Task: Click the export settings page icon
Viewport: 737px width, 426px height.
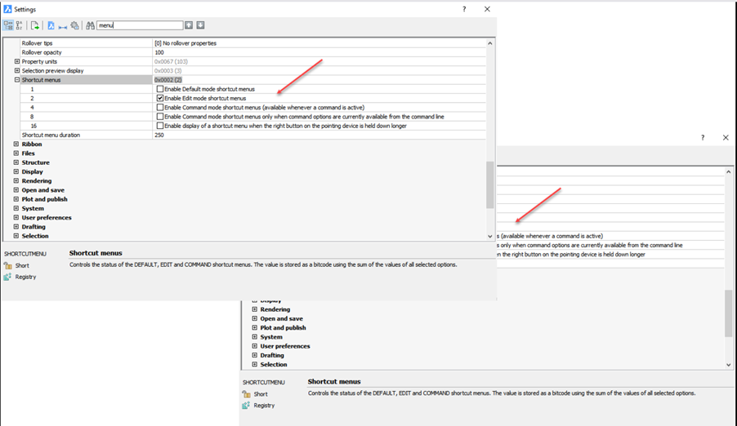Action: click(35, 25)
